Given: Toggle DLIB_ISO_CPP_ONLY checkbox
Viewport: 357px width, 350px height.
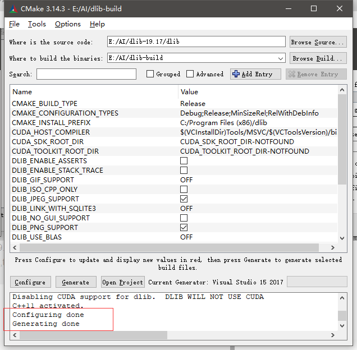Looking at the screenshot, I should pos(184,190).
